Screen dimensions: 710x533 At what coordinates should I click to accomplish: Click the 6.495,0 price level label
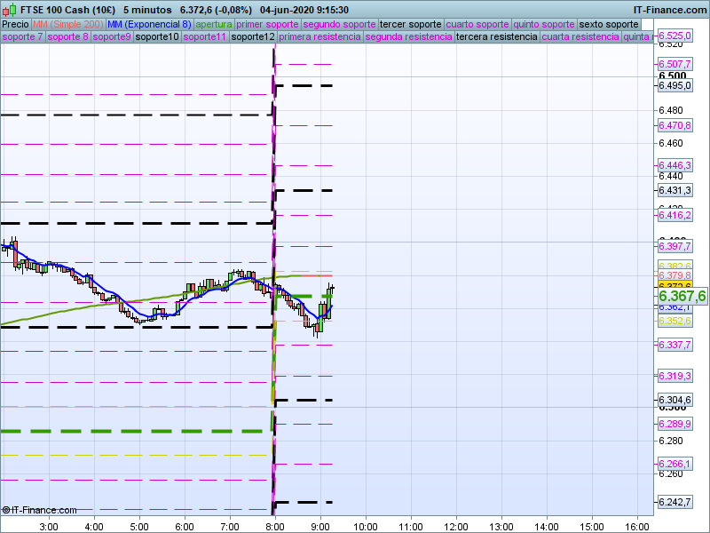[674, 85]
